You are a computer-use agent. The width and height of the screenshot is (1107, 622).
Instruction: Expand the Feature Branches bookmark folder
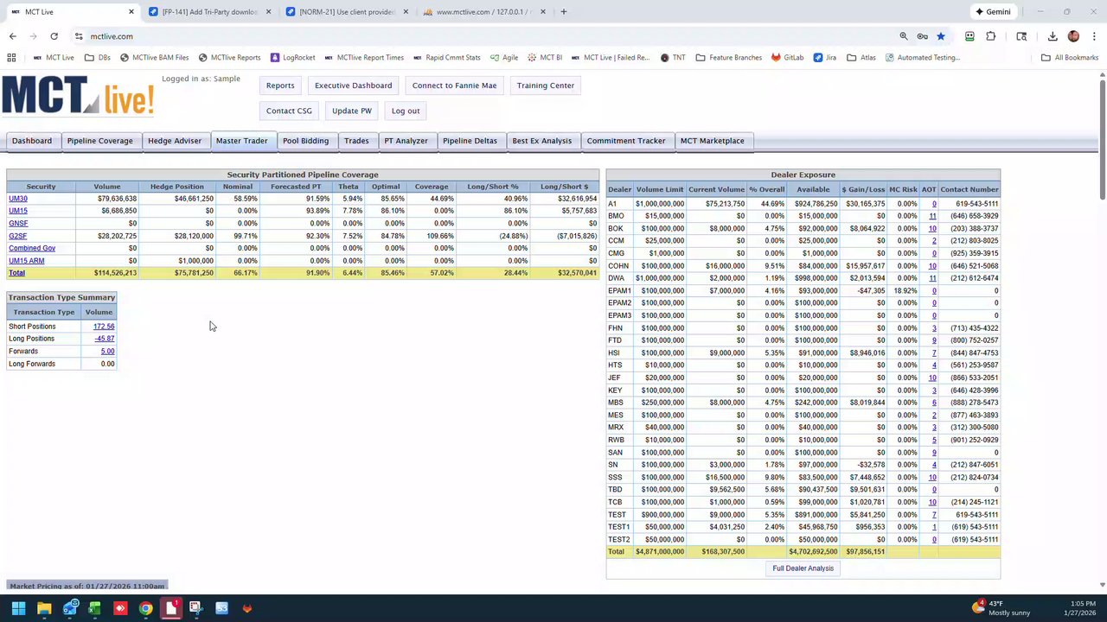(728, 58)
